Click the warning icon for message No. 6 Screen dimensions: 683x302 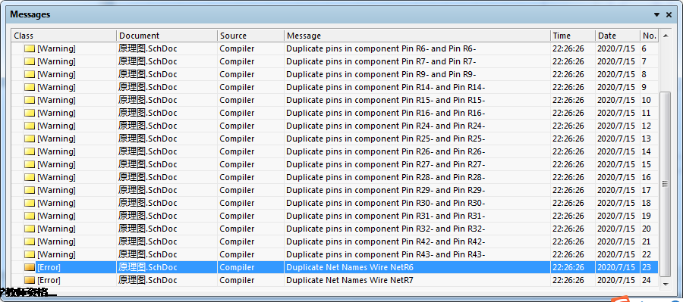29,48
